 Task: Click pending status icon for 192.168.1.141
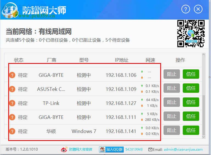12,131
